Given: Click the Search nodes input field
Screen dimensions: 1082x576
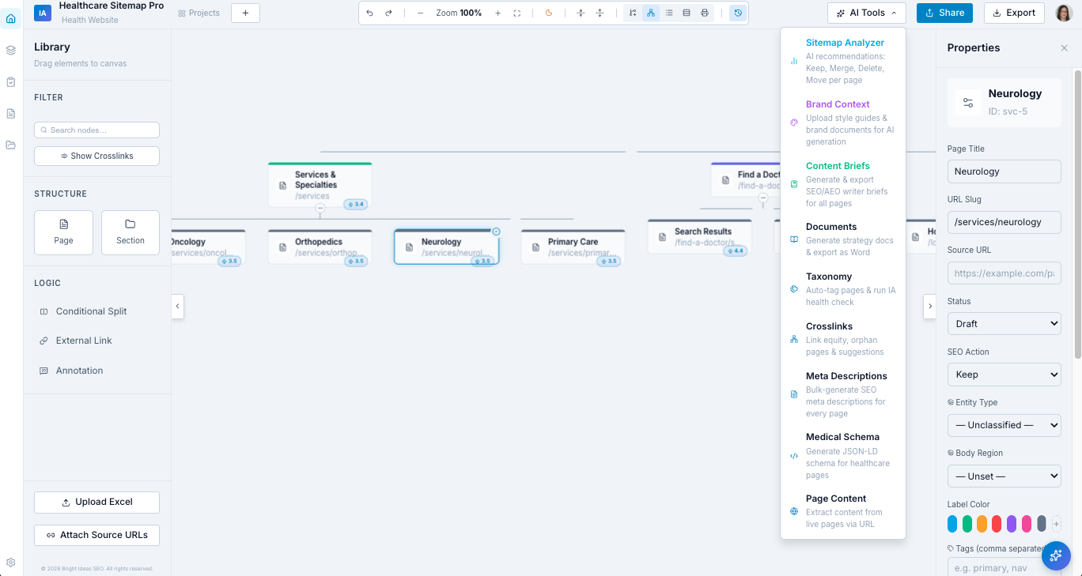Looking at the screenshot, I should [96, 130].
